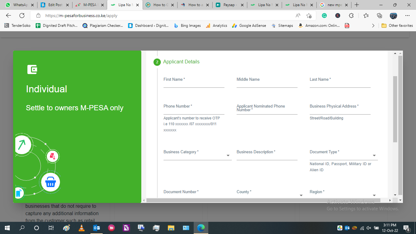Click the form's horizontal scrollbar thumb
416x234 pixels.
(263, 200)
